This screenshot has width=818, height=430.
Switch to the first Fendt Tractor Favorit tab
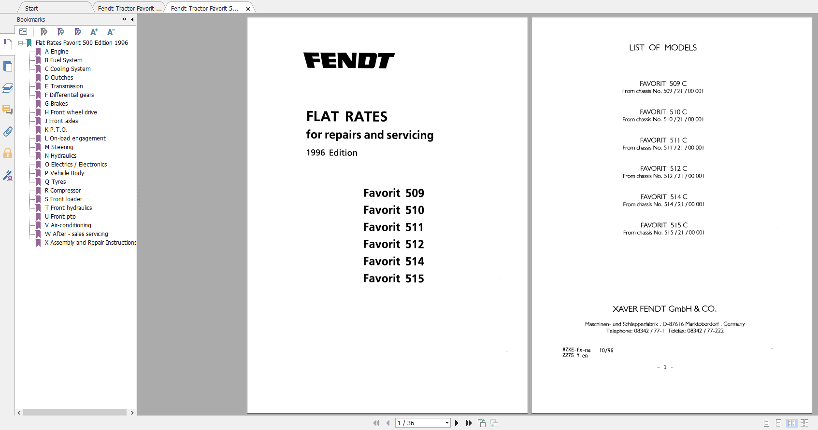(129, 8)
